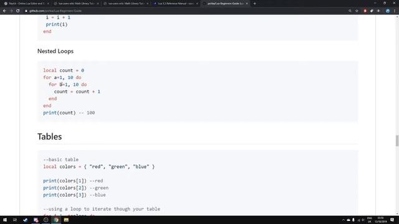Click the '--using a loop to iterate' comment
This screenshot has width=399, height=224.
tap(102, 209)
